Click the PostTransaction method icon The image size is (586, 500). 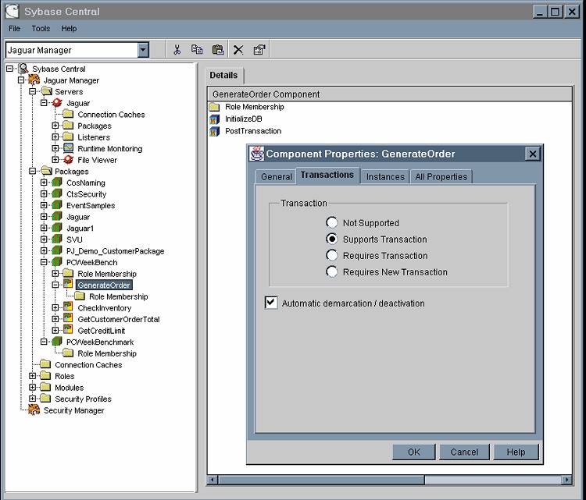click(x=215, y=131)
